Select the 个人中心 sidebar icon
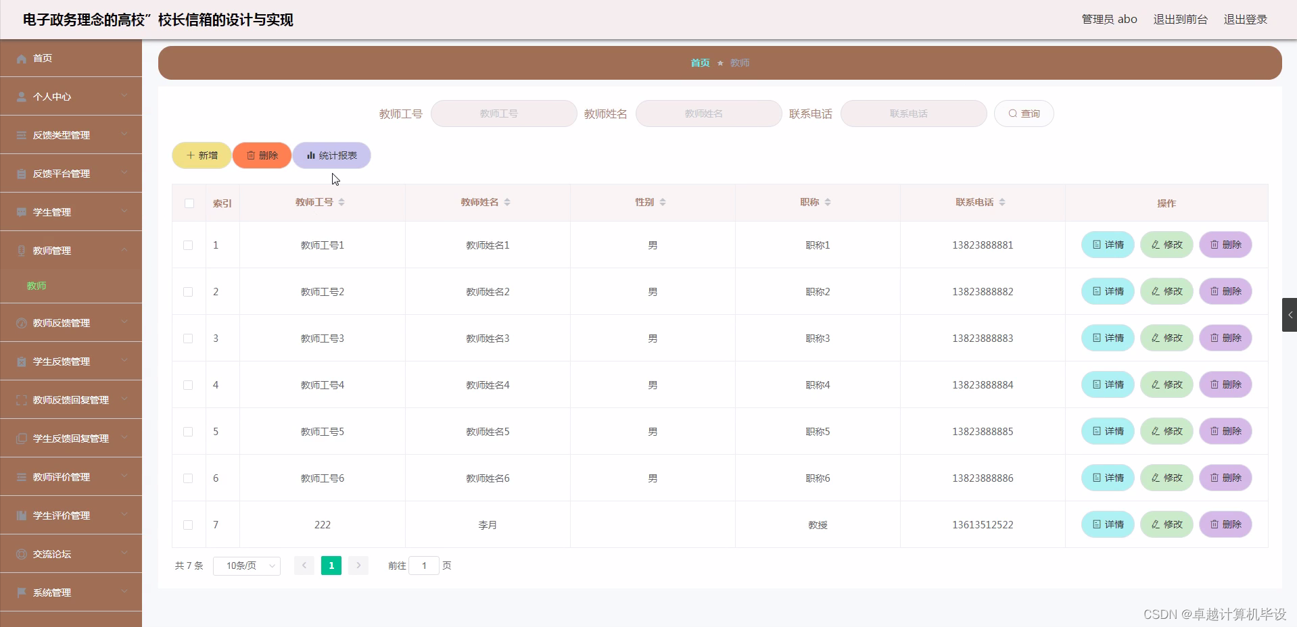The image size is (1297, 627). (21, 96)
